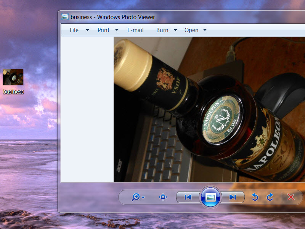Go to the next photo
Viewport: 305px width, 229px height.
click(x=233, y=197)
